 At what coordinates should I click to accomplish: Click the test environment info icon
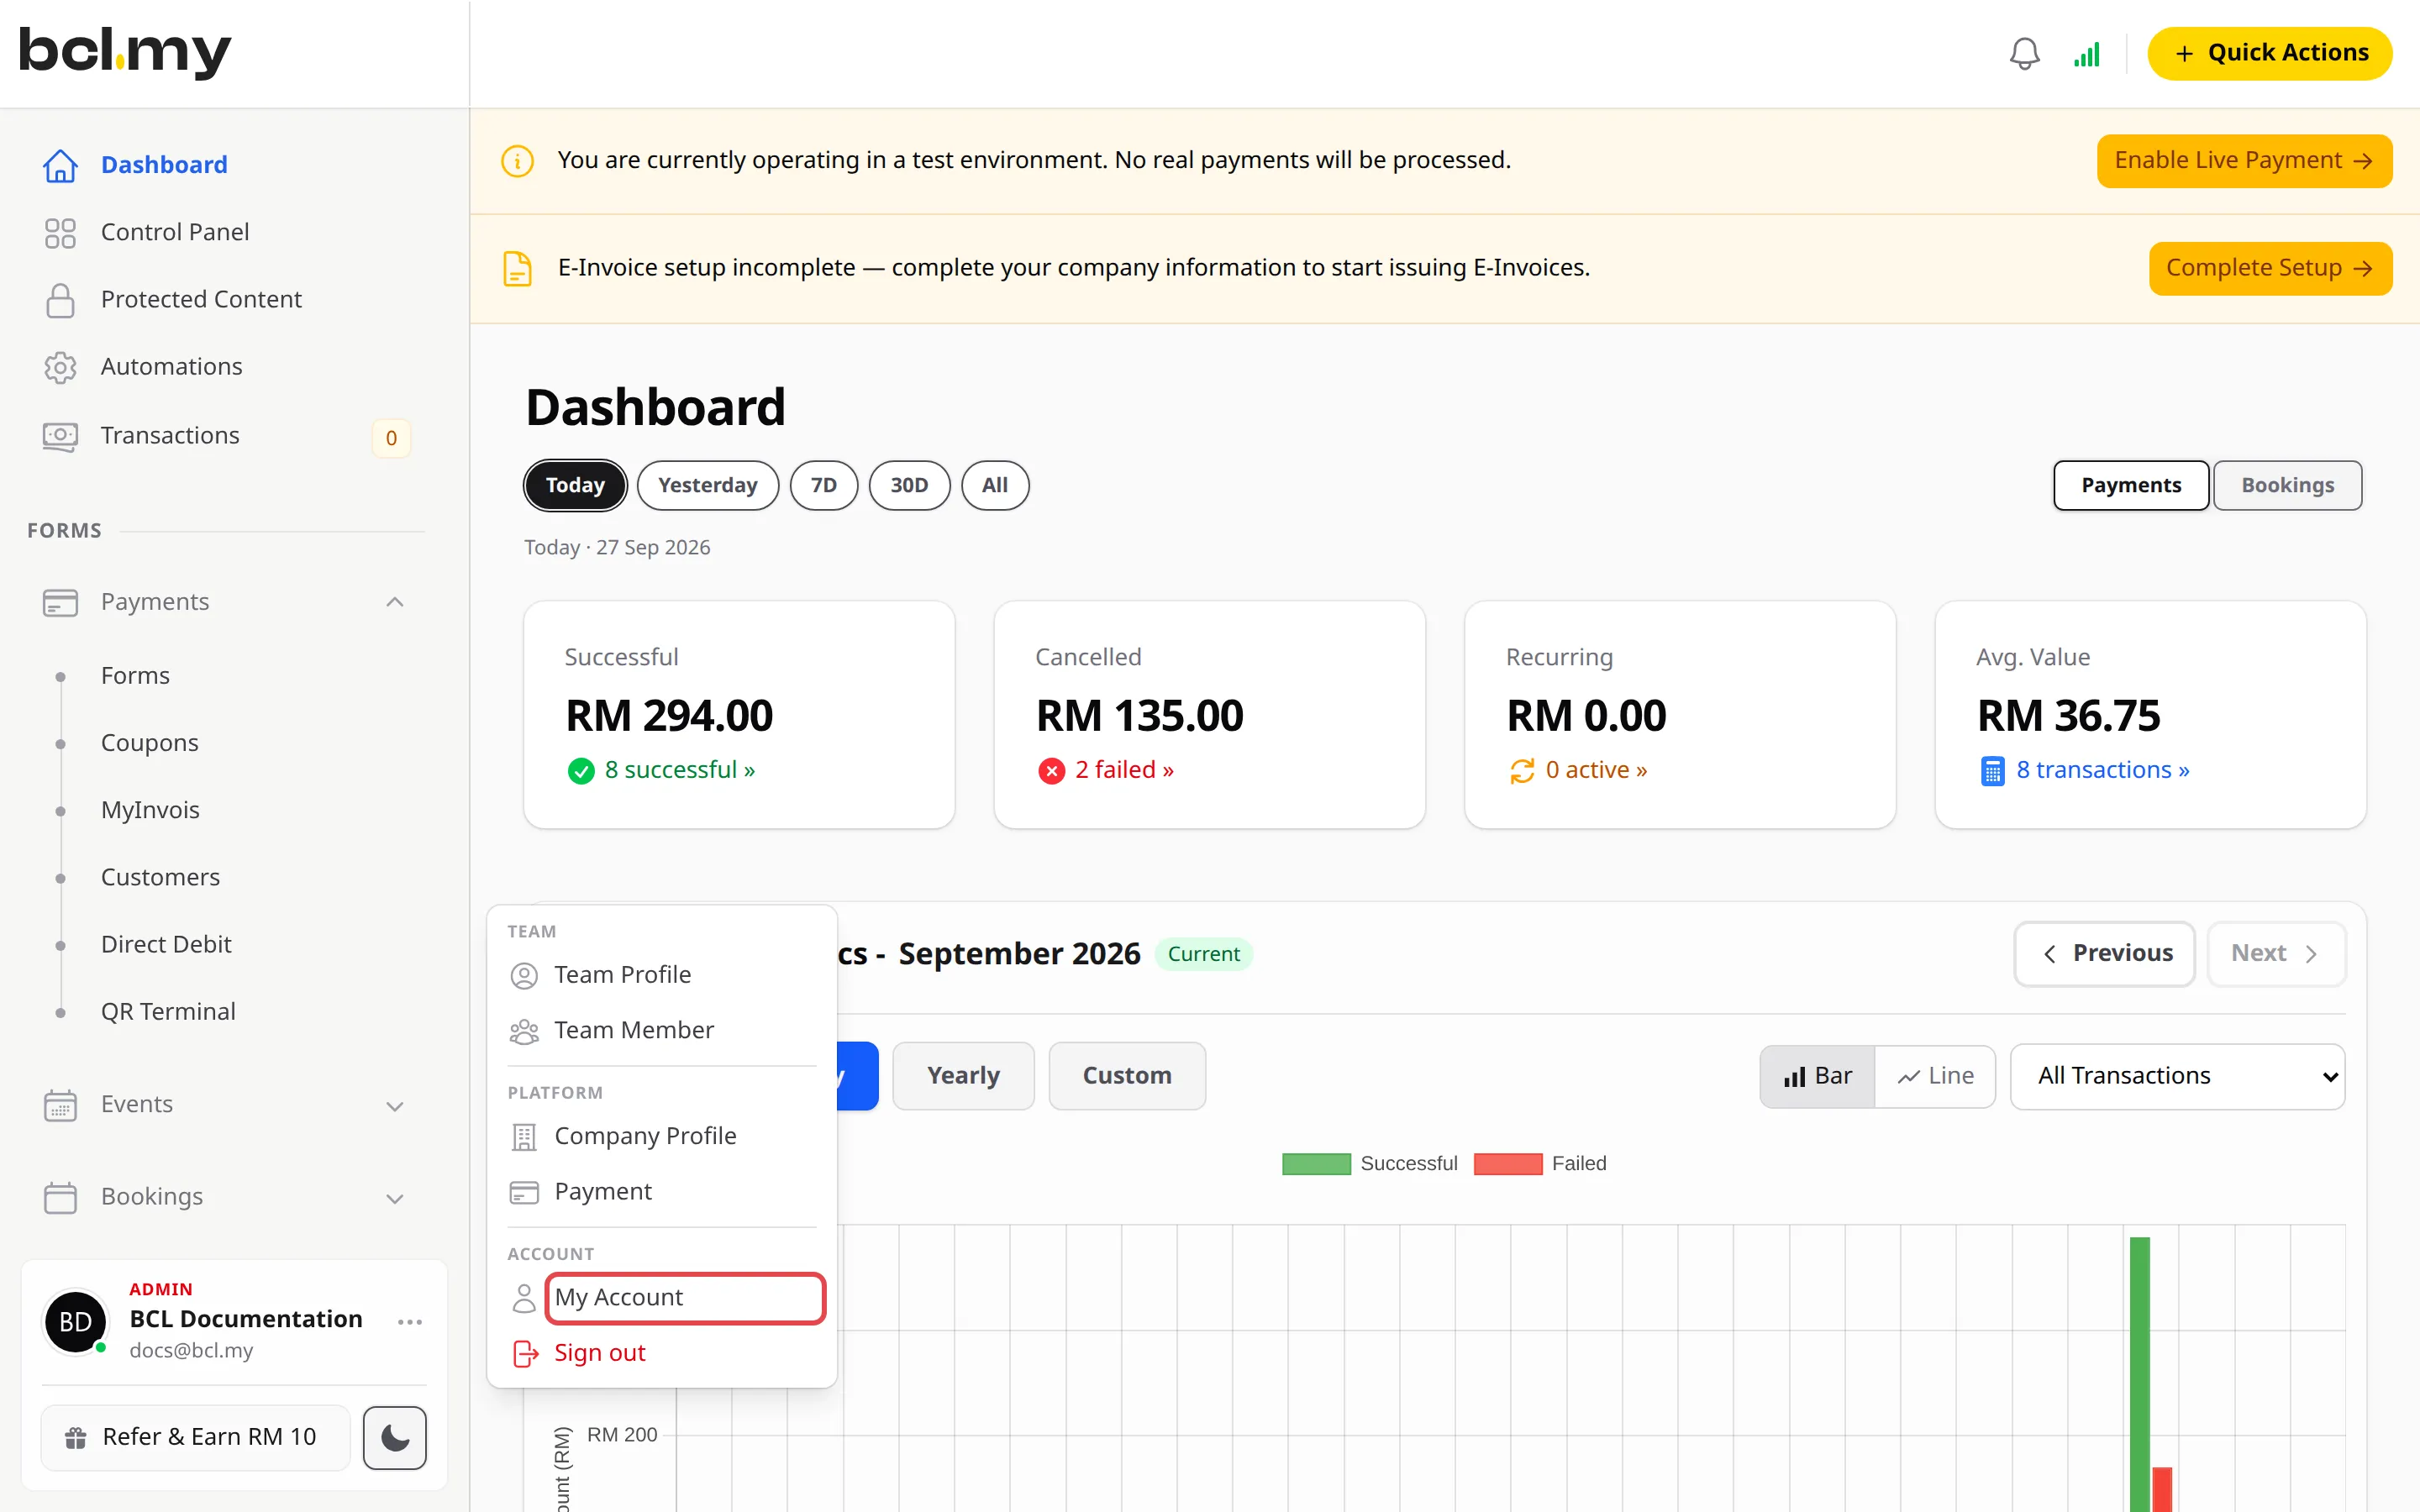point(517,160)
